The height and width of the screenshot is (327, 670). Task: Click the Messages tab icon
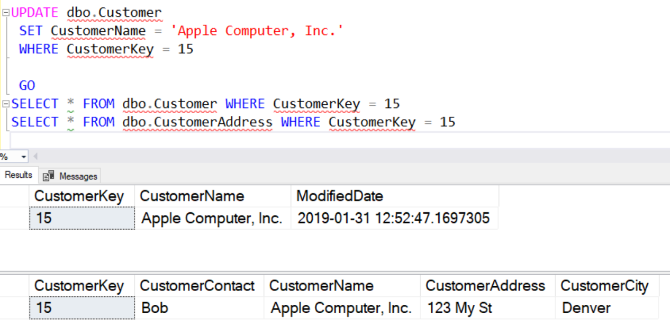coord(49,176)
